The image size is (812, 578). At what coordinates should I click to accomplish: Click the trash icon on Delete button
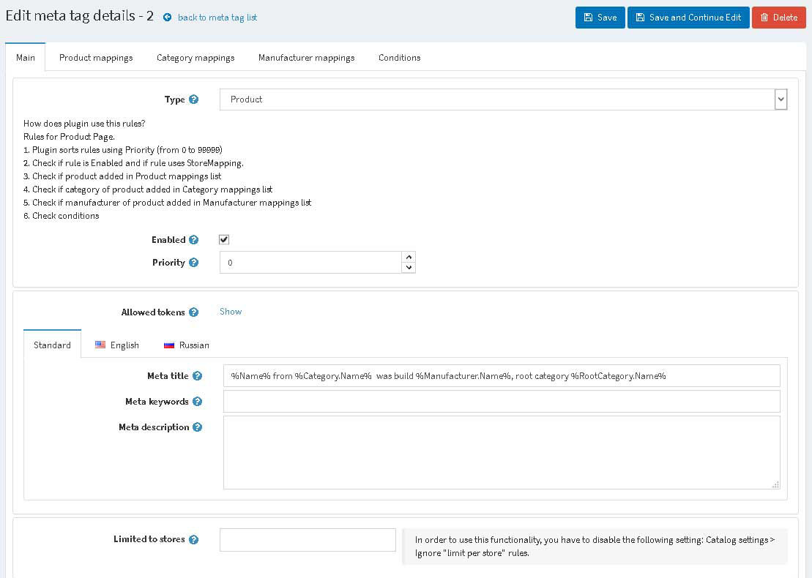pyautogui.click(x=764, y=18)
